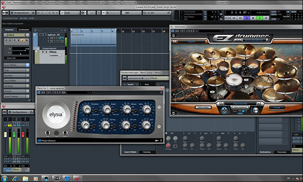Click the Fast Forward button in the transport panel
303x182 pixels.
240,18
